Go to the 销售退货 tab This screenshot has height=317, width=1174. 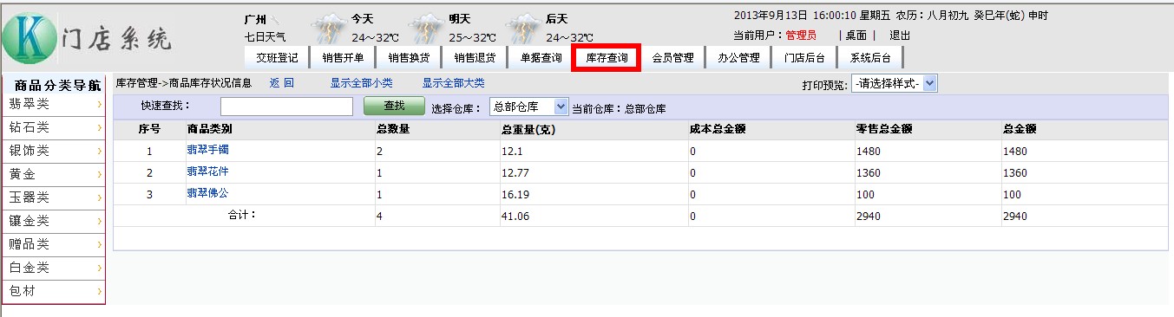tap(475, 58)
